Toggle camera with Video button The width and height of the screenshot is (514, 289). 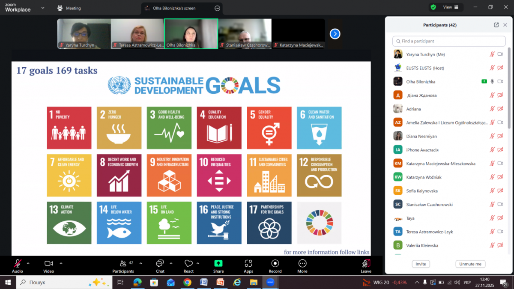point(48,263)
